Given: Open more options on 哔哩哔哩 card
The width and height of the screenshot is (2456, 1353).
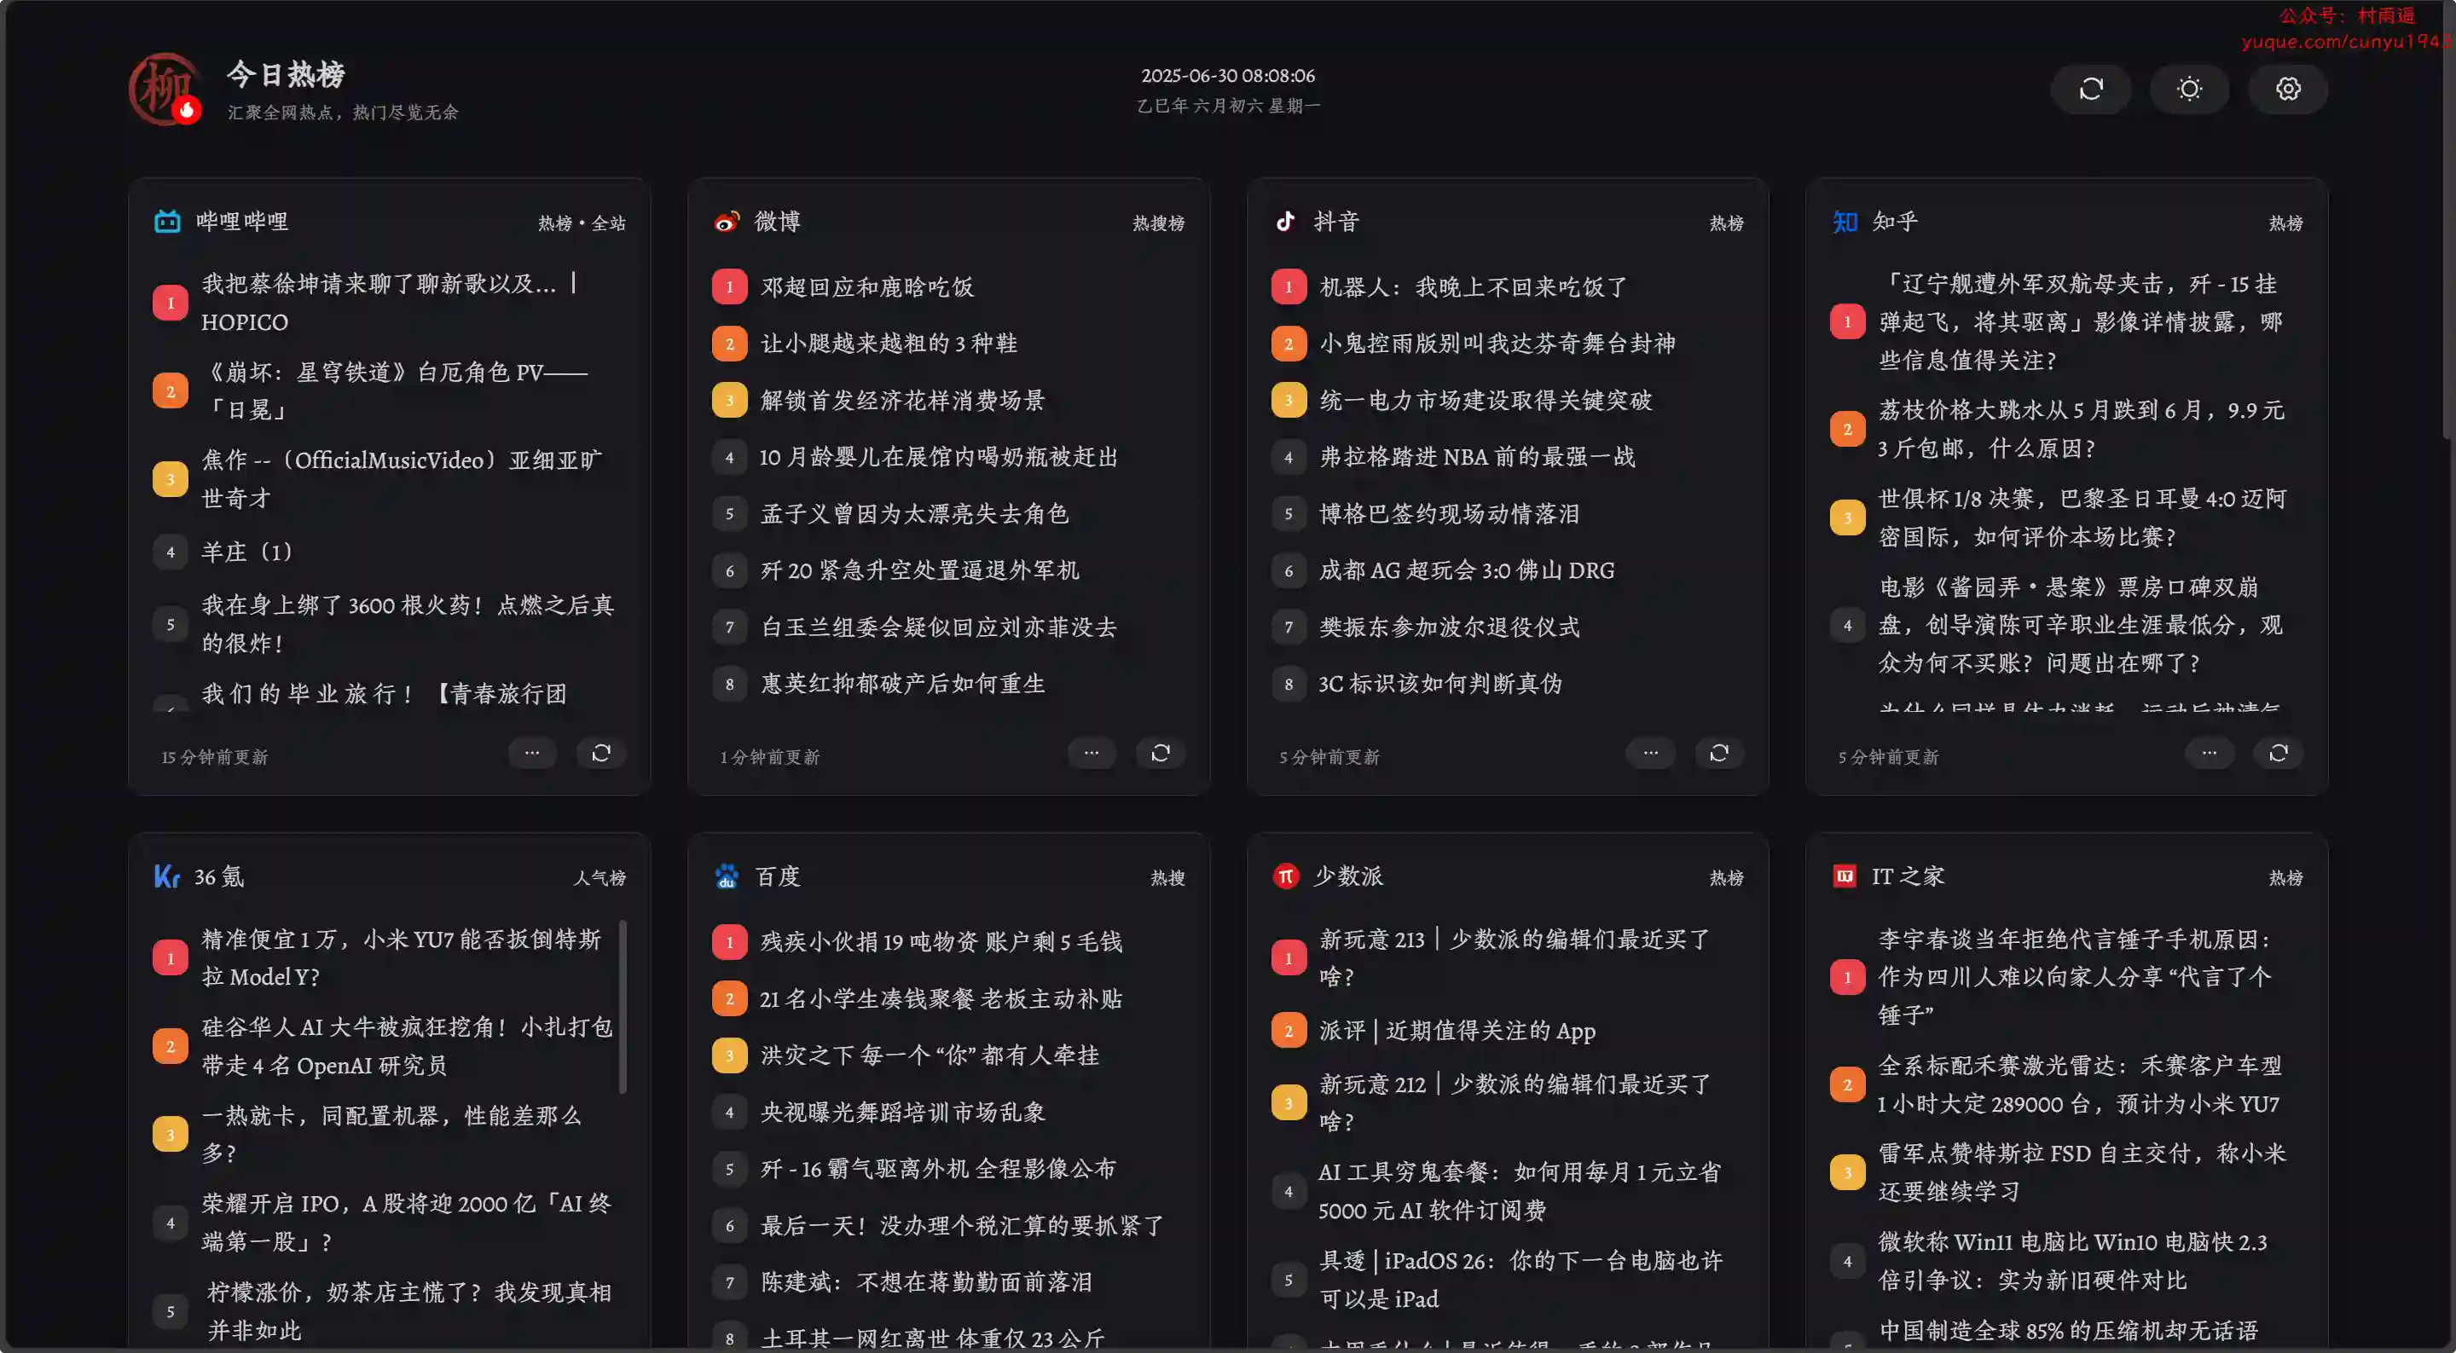Looking at the screenshot, I should click(532, 754).
